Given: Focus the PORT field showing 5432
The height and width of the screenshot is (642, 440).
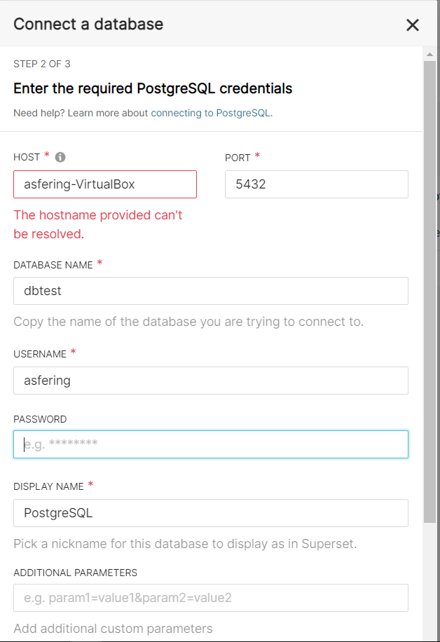Looking at the screenshot, I should click(316, 184).
